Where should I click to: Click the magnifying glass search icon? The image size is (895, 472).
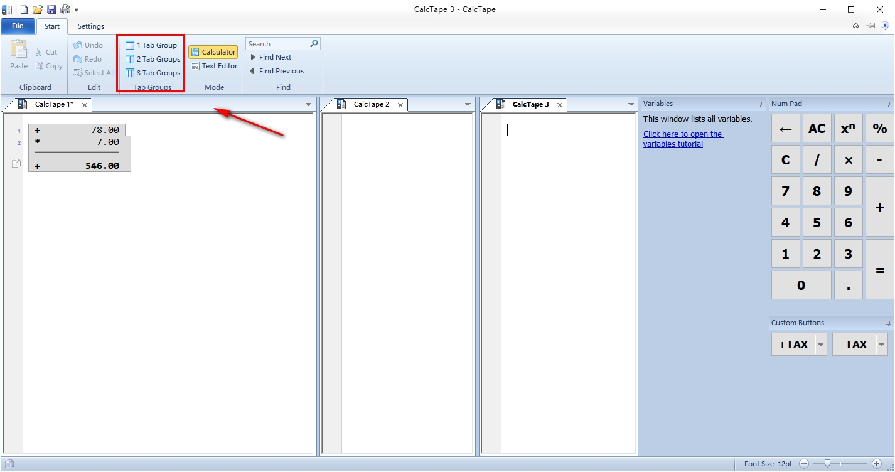[x=314, y=44]
